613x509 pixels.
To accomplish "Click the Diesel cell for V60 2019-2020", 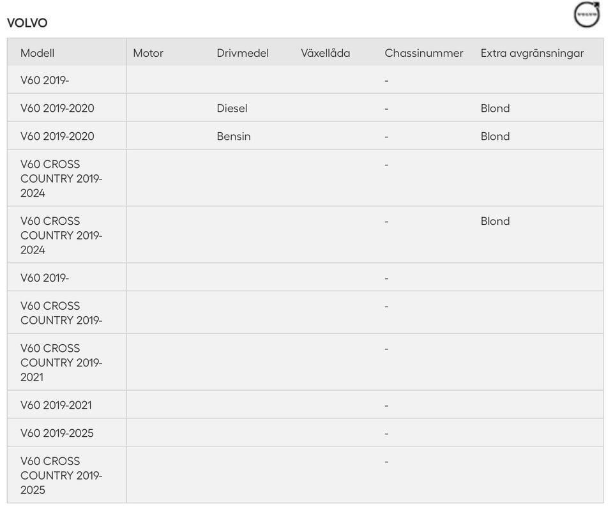I will (x=232, y=108).
